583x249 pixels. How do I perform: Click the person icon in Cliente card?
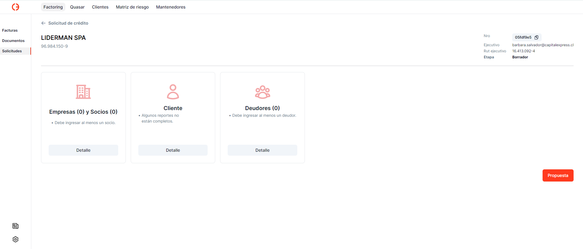[x=173, y=92]
